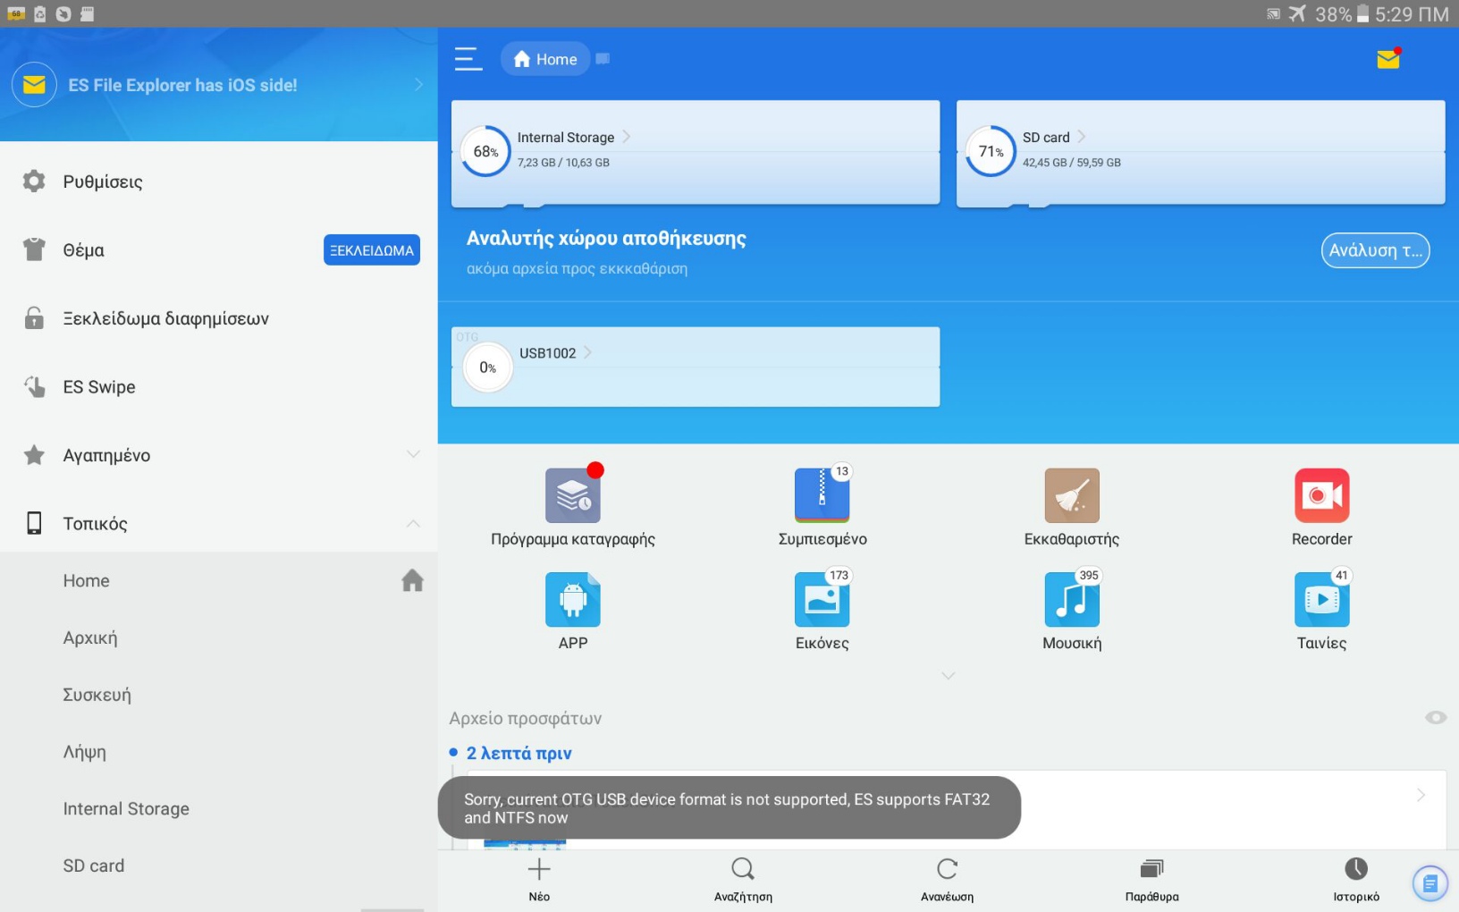Expand the Αγαπημένο favorites section
The image size is (1459, 912).
(x=413, y=455)
